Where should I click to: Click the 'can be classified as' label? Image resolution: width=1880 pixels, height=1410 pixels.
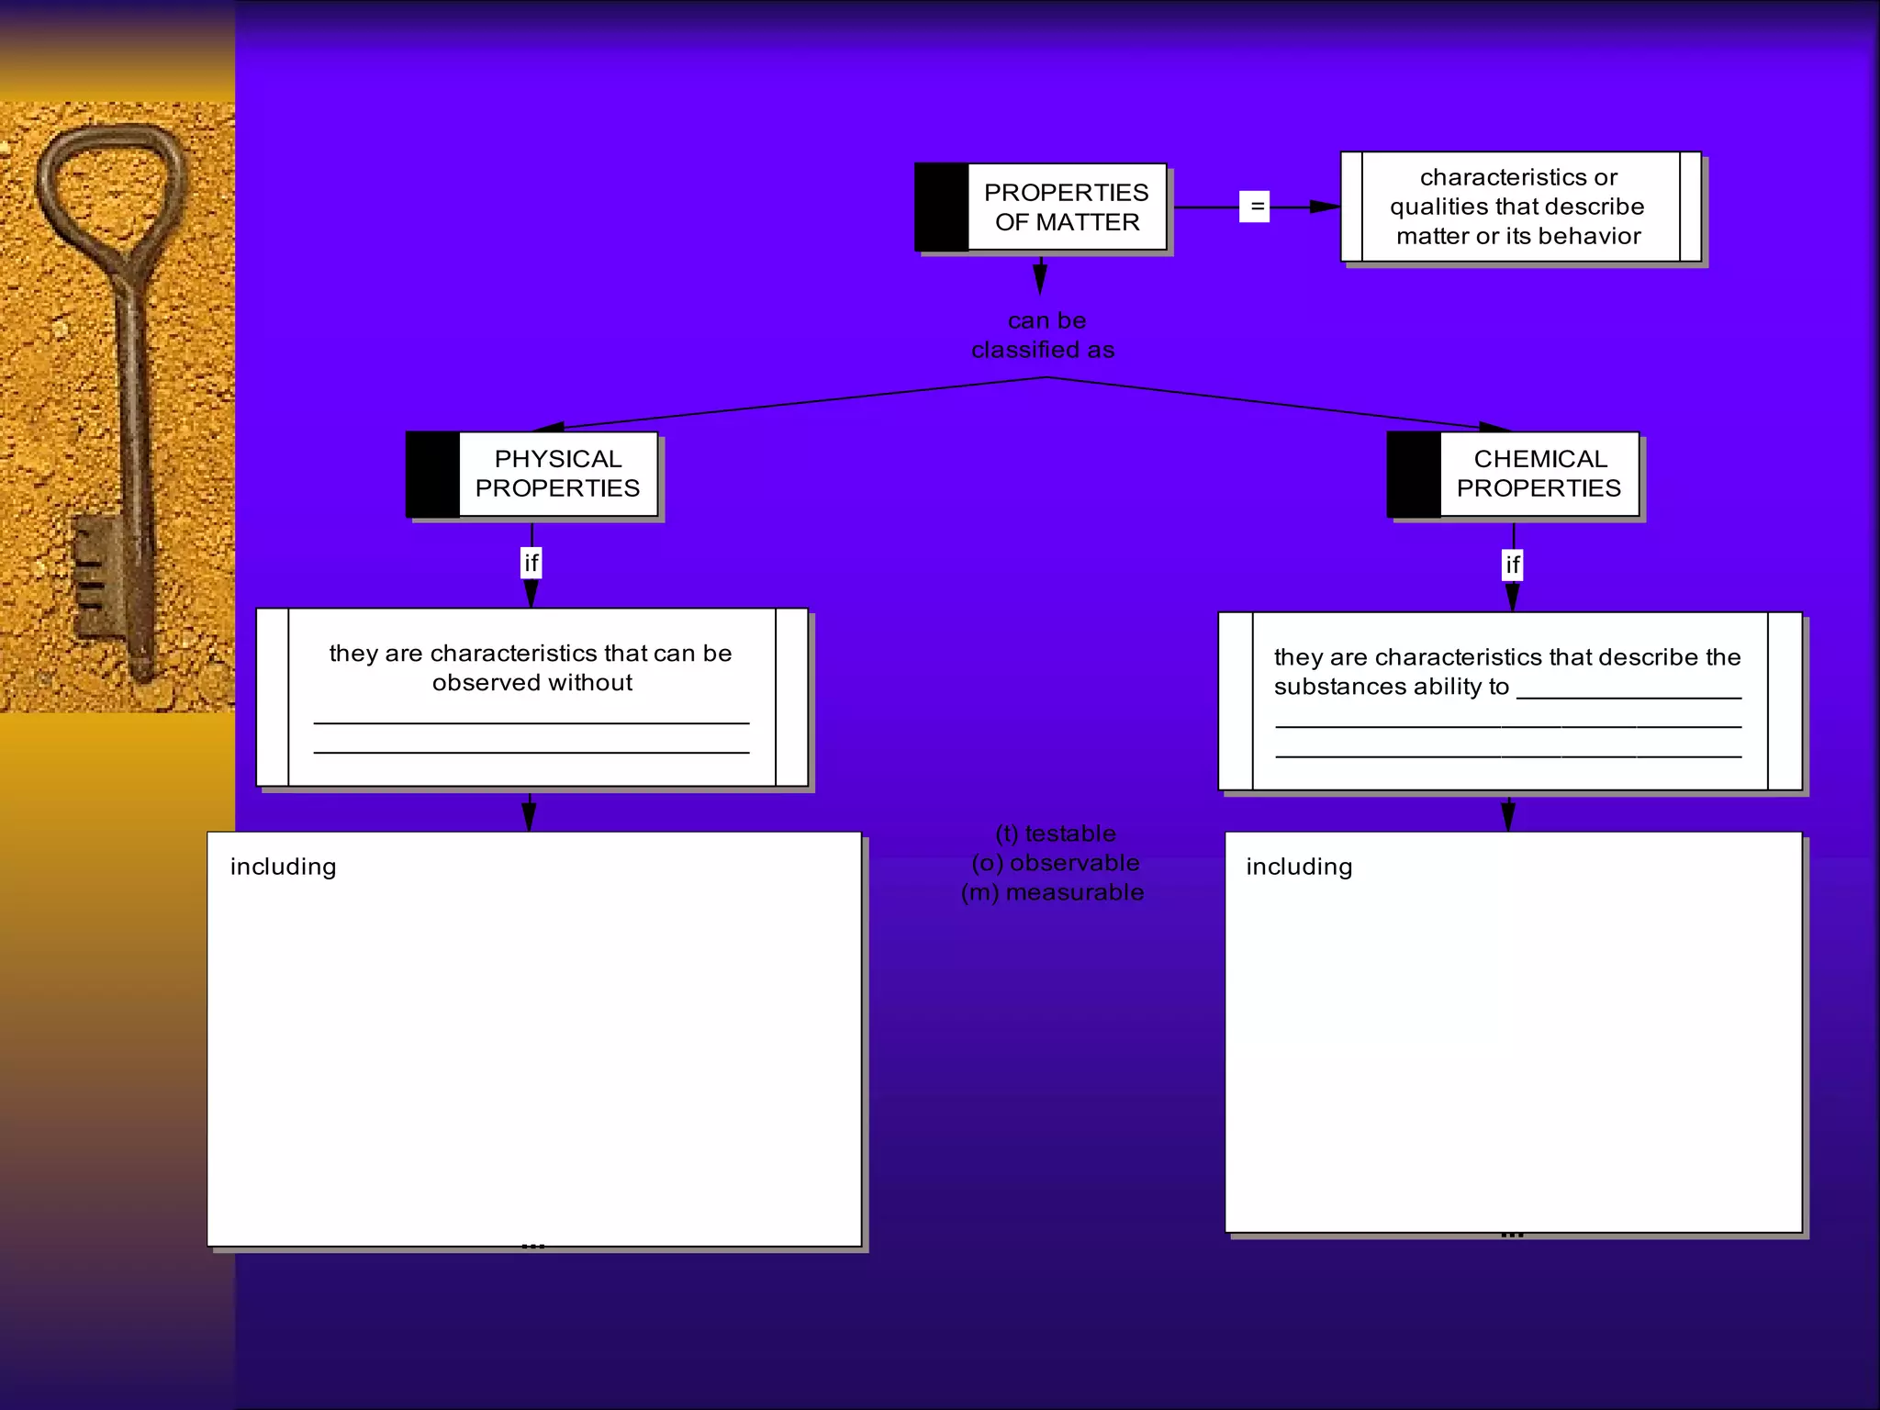point(1044,335)
